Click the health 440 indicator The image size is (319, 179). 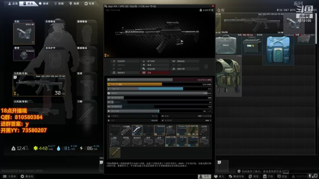click(x=44, y=148)
